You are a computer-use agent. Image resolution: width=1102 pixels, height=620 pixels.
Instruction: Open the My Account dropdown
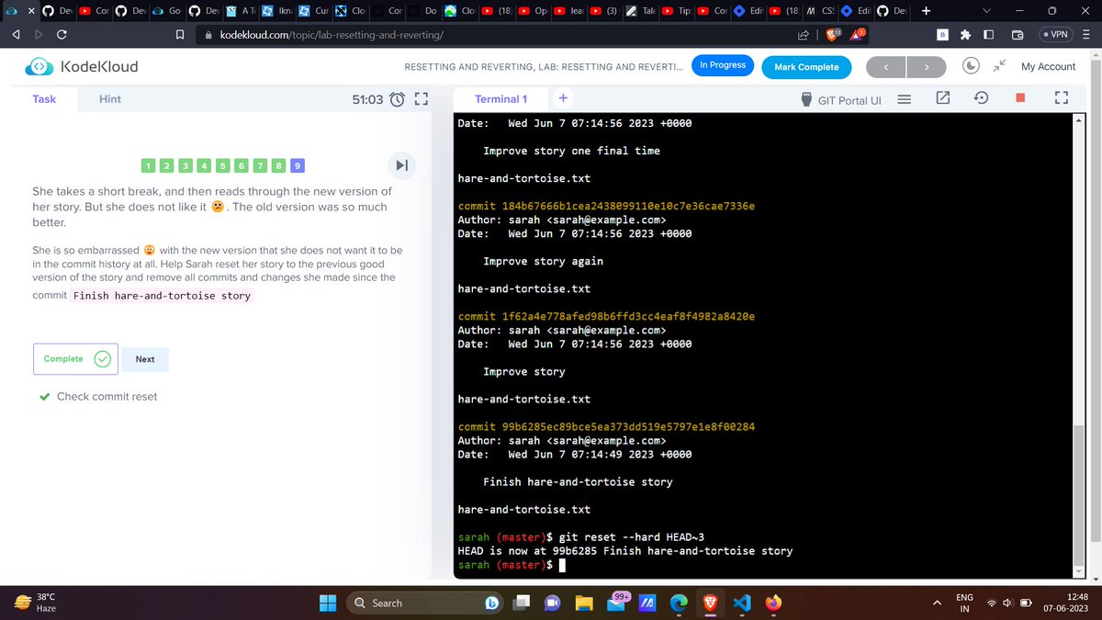1048,66
